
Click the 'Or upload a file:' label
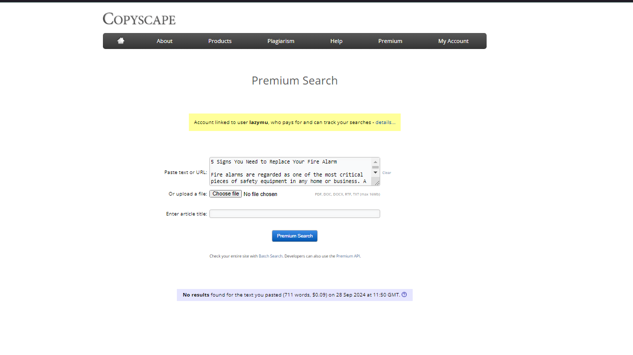click(x=188, y=193)
